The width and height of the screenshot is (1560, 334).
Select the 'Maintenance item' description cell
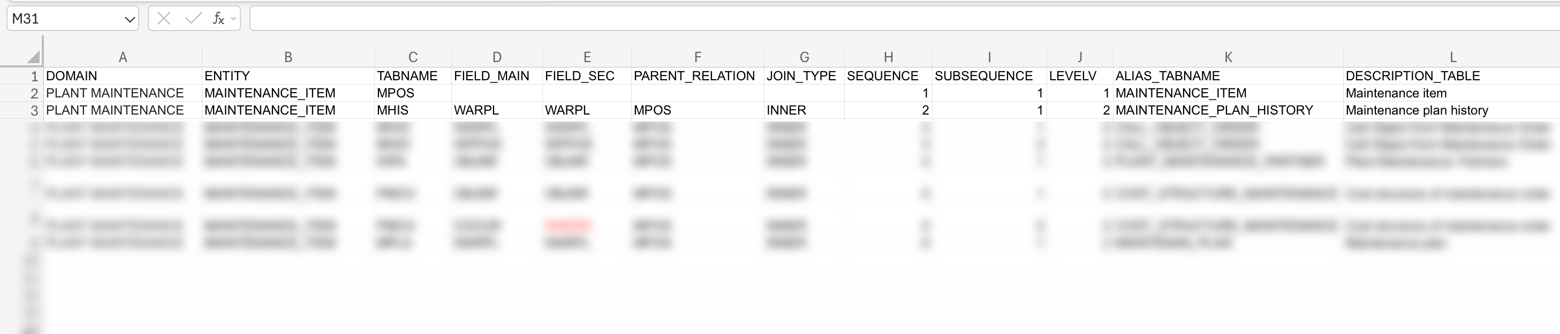1451,93
